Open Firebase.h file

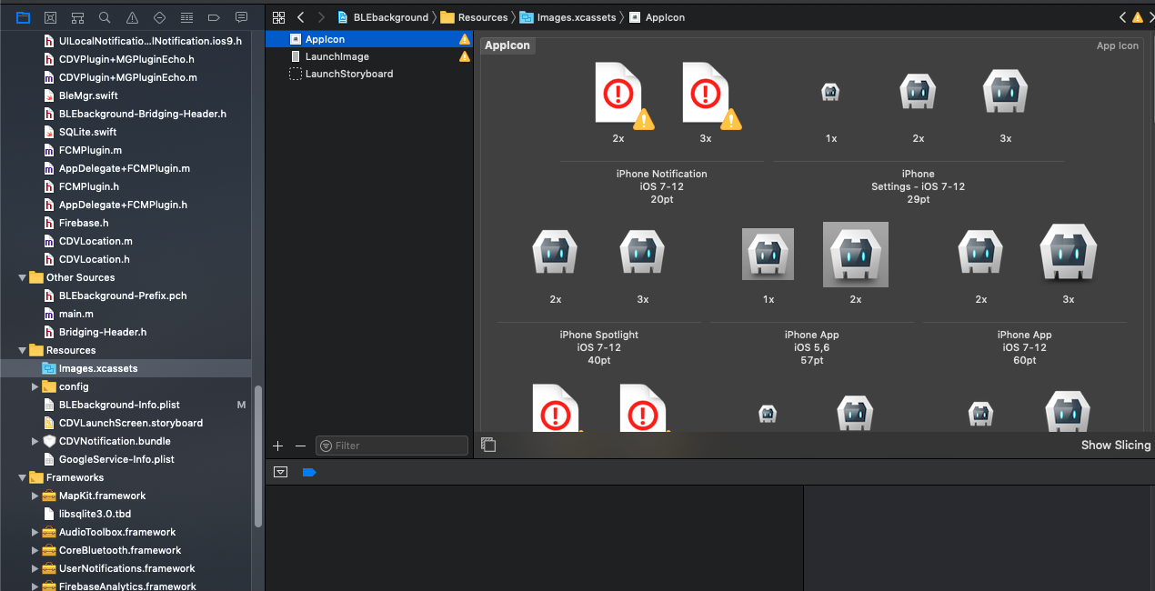tap(84, 223)
